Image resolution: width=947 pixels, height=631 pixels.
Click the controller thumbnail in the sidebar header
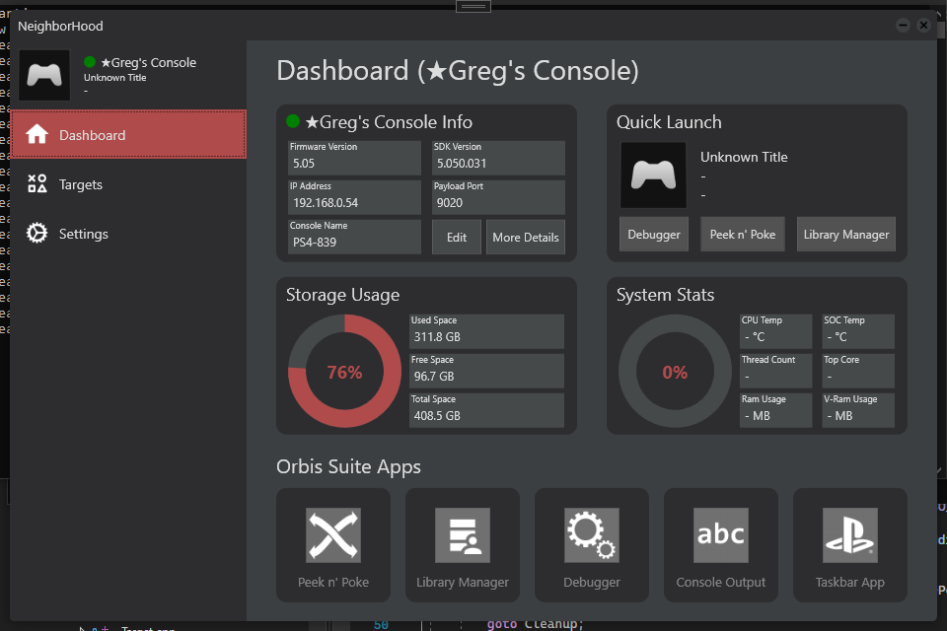44,76
